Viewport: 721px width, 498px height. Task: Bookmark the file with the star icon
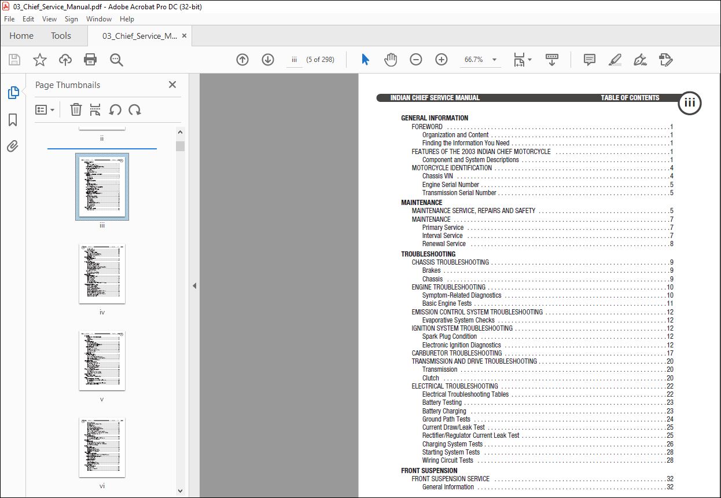pyautogui.click(x=40, y=60)
